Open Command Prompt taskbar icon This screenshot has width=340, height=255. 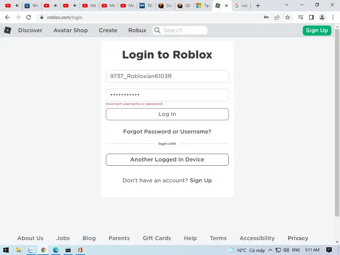(x=68, y=250)
